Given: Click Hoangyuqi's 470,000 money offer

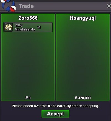Looking at the screenshot, I should coord(84,98).
